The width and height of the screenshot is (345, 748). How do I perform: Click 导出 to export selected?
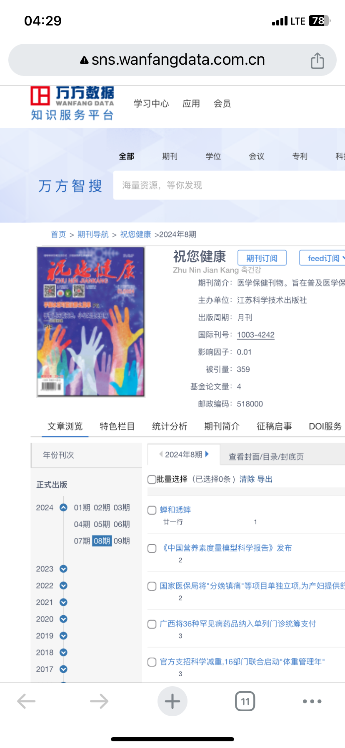[265, 479]
